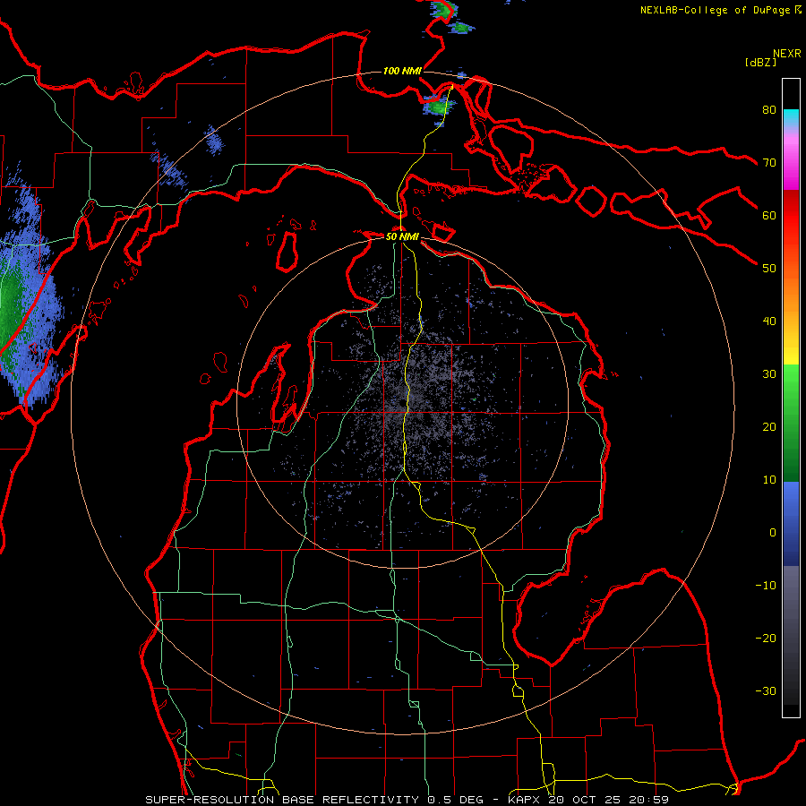Select the 50 value on dBZ scale
This screenshot has height=806, width=806.
[769, 269]
